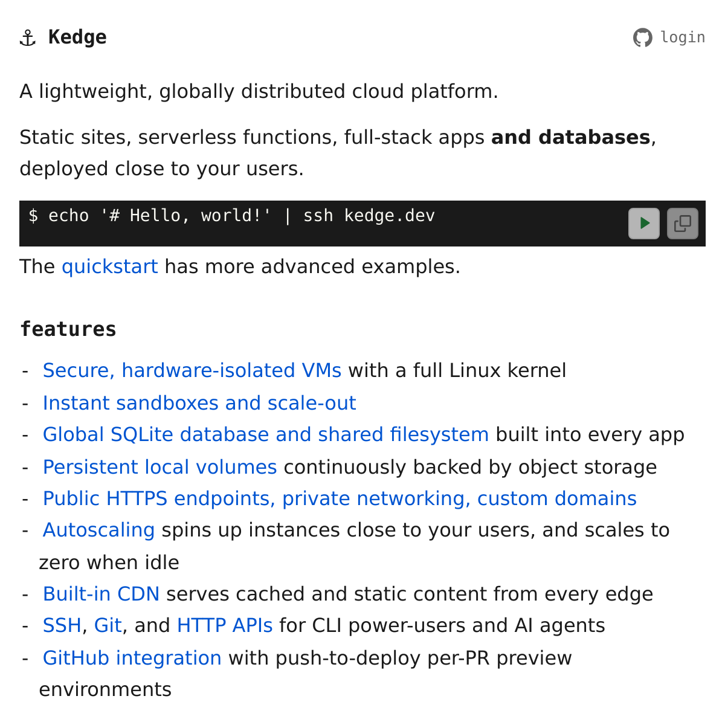Click 'with a full Linux kernel' text
This screenshot has width=725, height=725.
457,370
